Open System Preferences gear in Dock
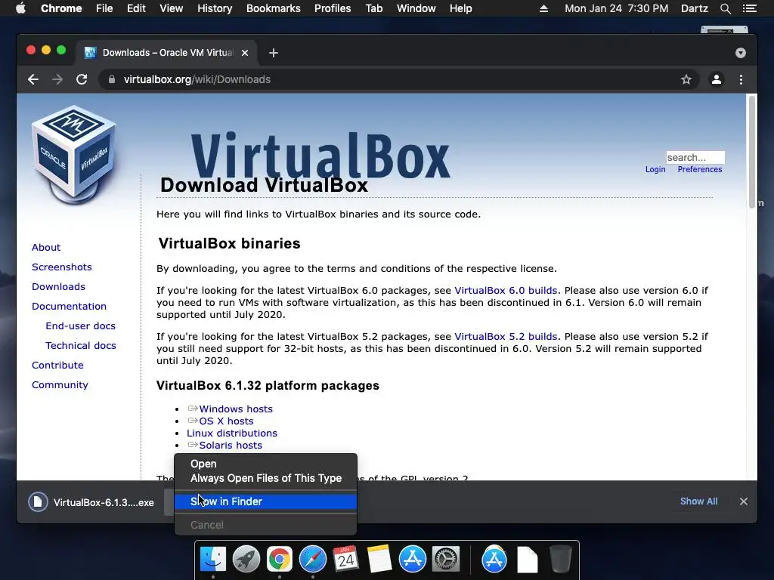Screen dimensions: 774x580 446,560
